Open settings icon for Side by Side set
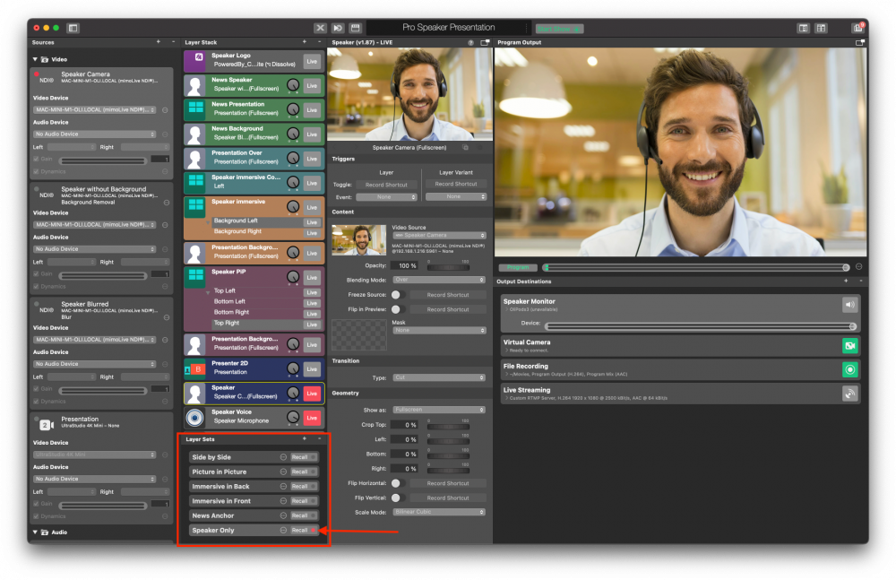This screenshot has width=896, height=580. (x=283, y=457)
